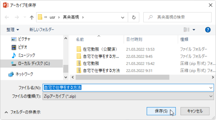Screen dimensions: 216x120
Task: Change the view layout icon
Action: (x=187, y=30)
